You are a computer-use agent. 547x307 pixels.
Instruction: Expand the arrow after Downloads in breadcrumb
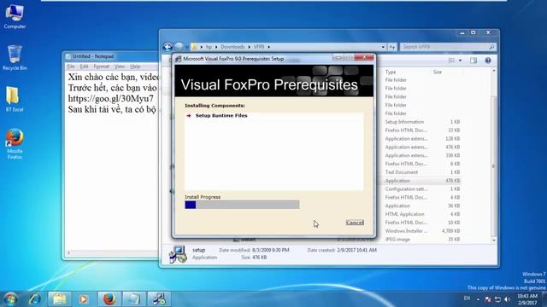click(x=249, y=47)
